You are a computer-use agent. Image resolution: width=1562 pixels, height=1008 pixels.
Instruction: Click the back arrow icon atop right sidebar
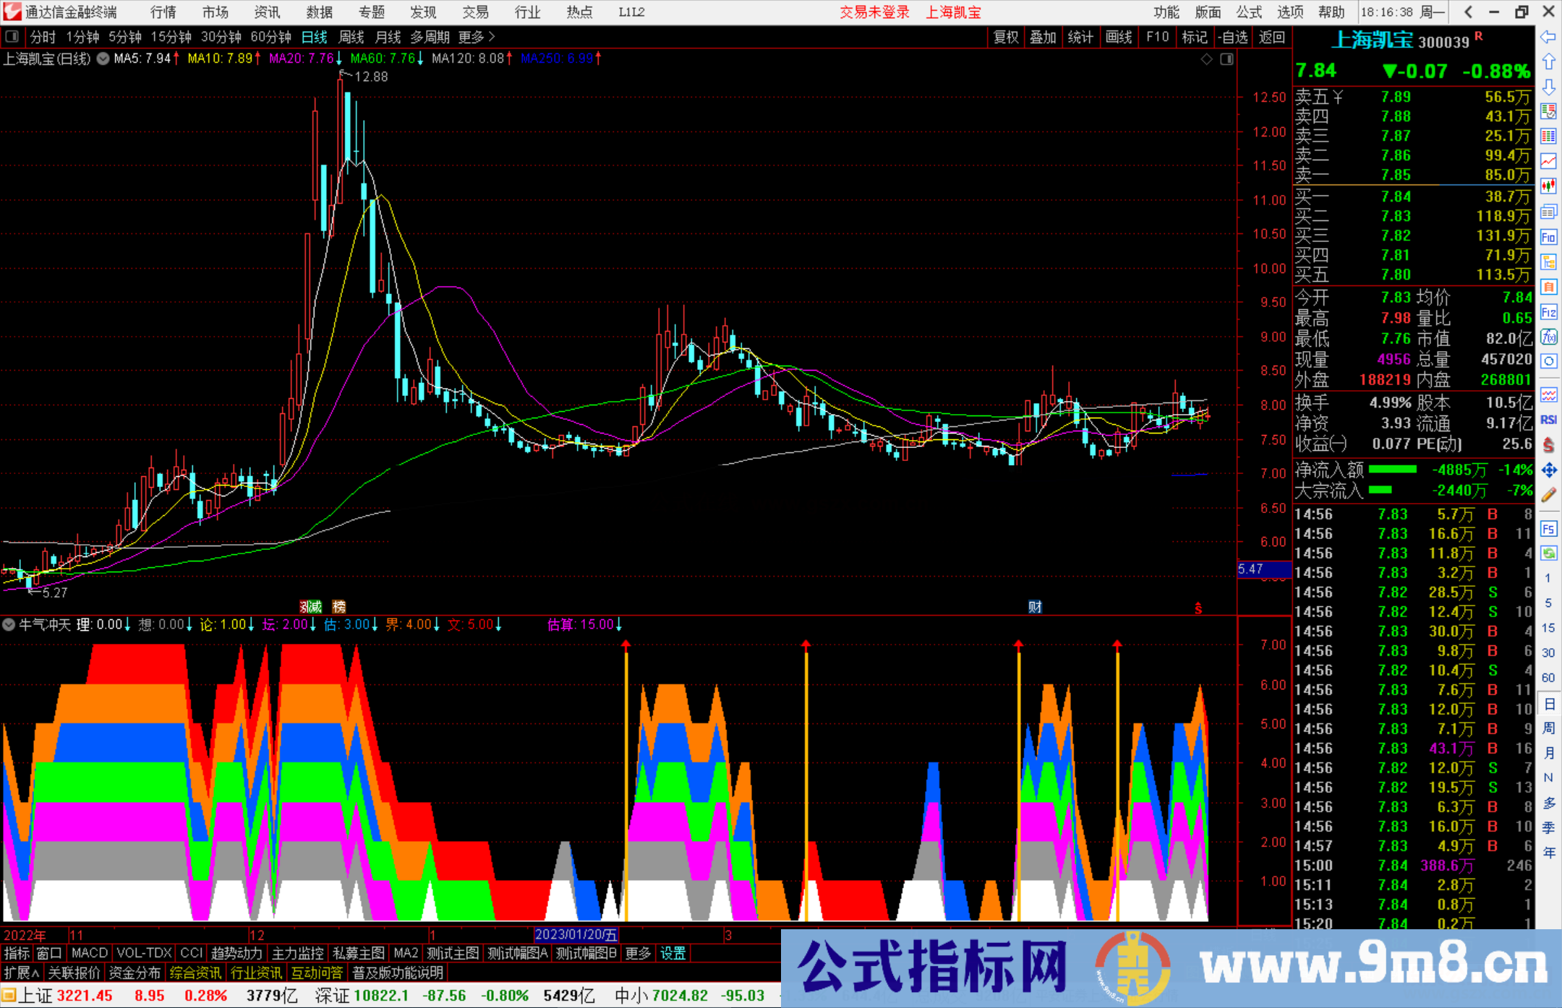click(x=1548, y=38)
